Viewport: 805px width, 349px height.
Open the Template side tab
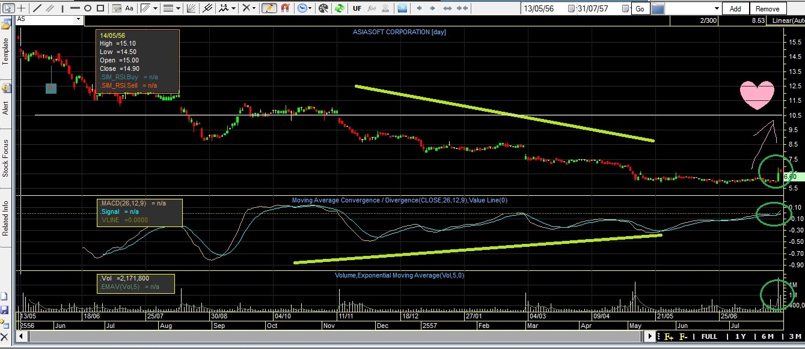pyautogui.click(x=5, y=52)
